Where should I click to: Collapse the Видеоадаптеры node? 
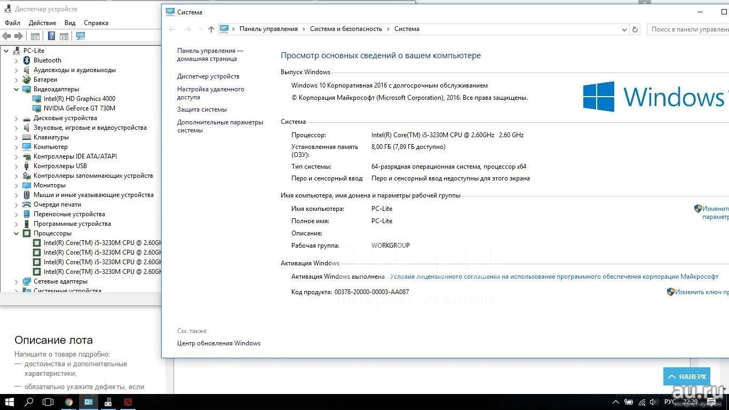pyautogui.click(x=17, y=89)
